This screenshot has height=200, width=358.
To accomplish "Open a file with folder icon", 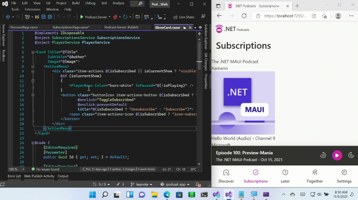I will (37, 17).
